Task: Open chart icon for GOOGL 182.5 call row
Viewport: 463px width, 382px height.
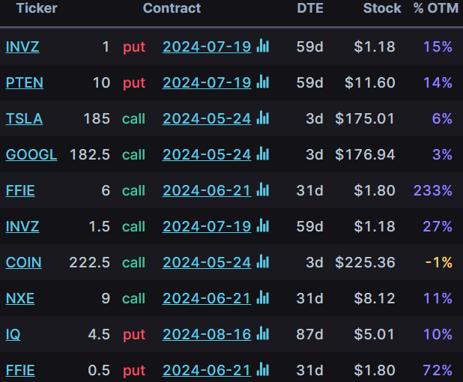Action: pos(263,154)
